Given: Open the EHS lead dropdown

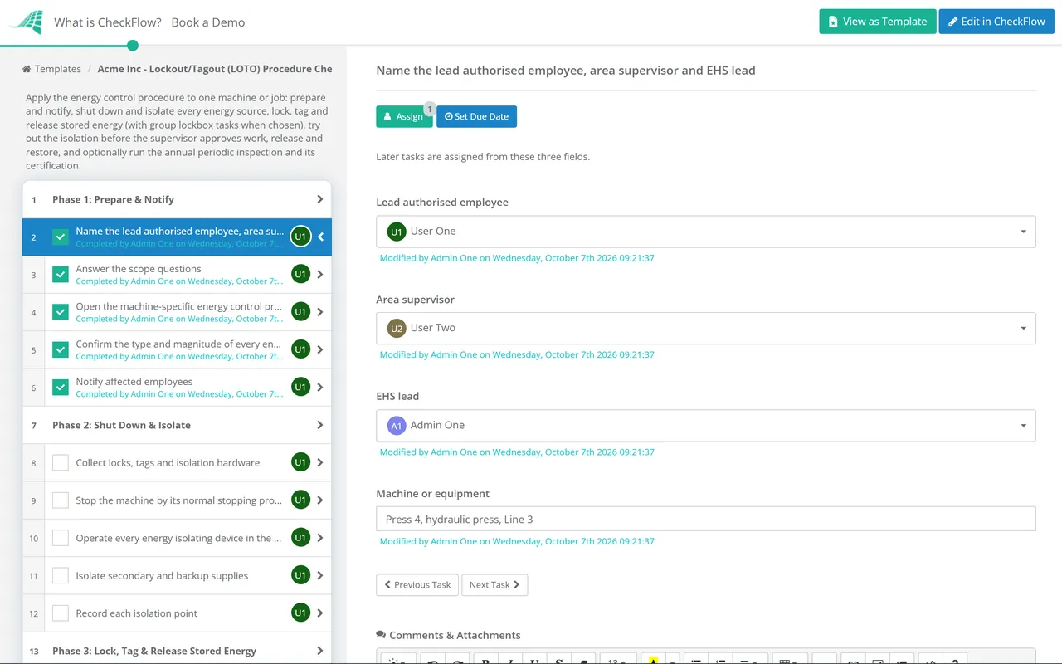Looking at the screenshot, I should (706, 426).
